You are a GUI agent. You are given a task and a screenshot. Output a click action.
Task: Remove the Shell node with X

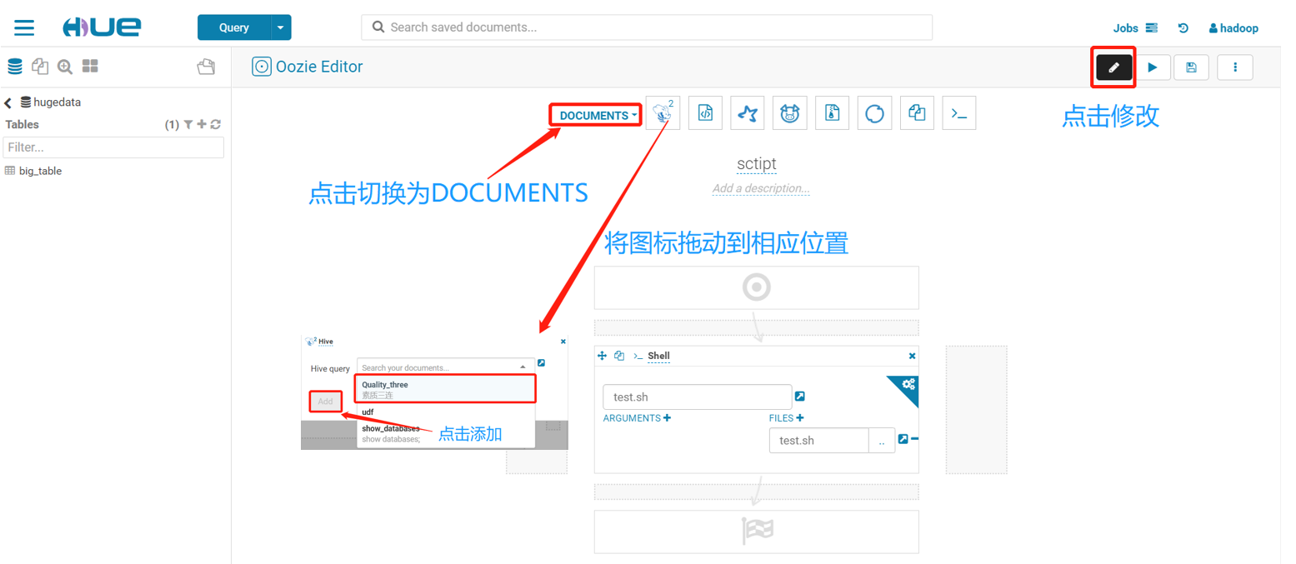click(x=911, y=356)
